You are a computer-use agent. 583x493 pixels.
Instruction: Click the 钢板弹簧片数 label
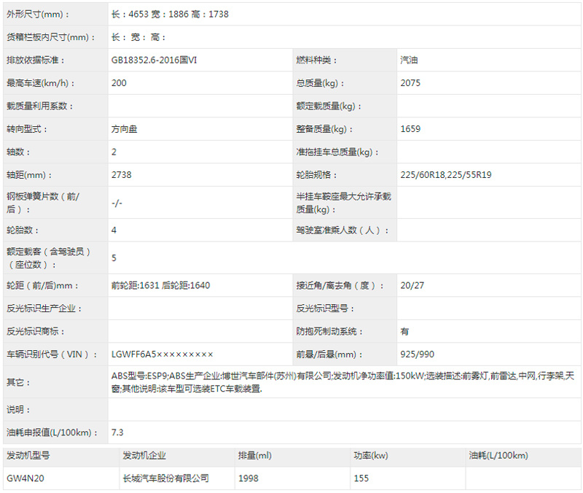pos(43,203)
